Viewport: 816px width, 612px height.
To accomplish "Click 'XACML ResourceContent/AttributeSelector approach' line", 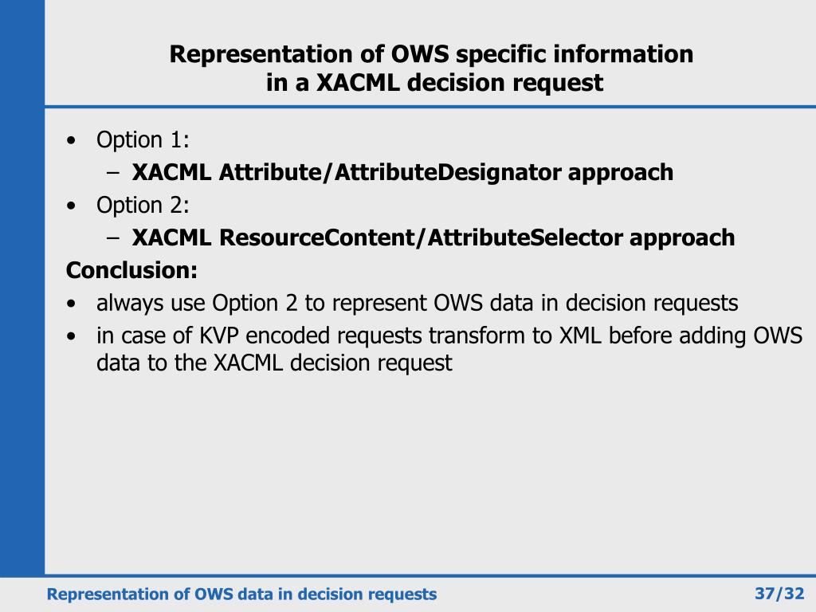I will [433, 237].
